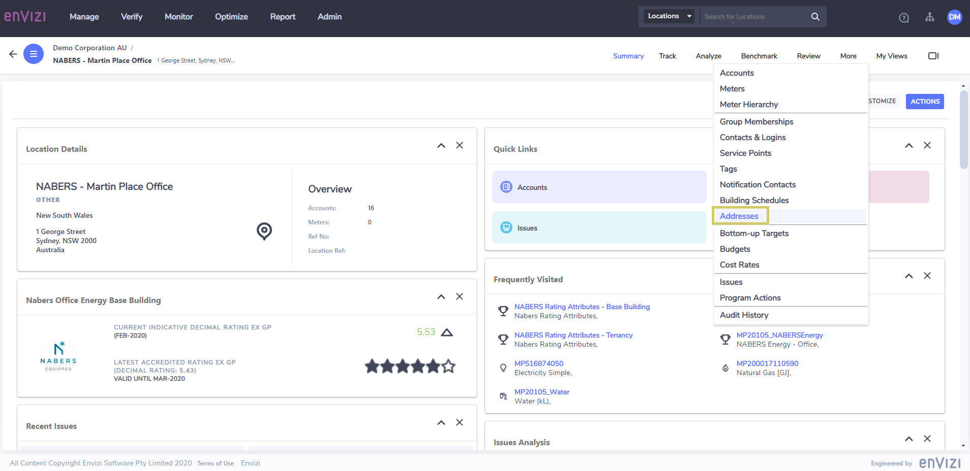970x471 pixels.
Task: Collapse the Nabers Office Energy Base Building panel
Action: click(441, 297)
